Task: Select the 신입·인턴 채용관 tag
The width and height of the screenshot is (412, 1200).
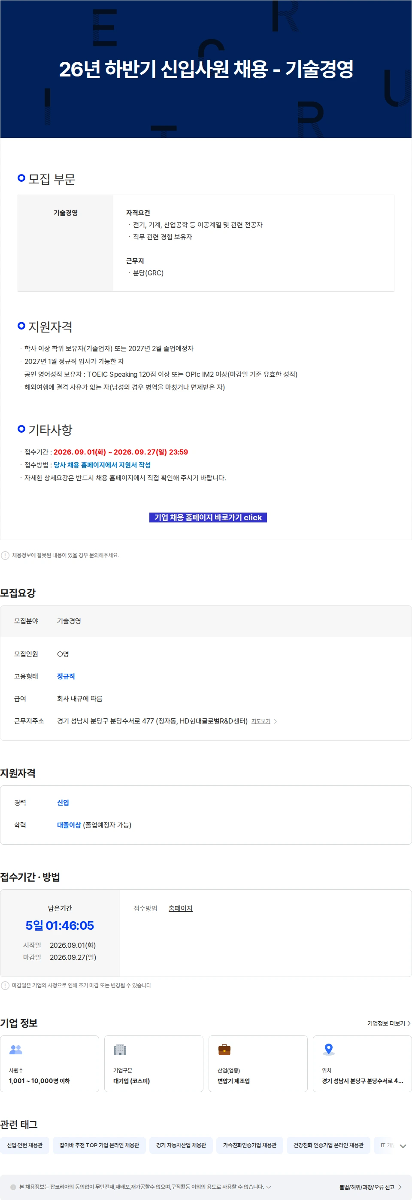Action: pos(24,1145)
